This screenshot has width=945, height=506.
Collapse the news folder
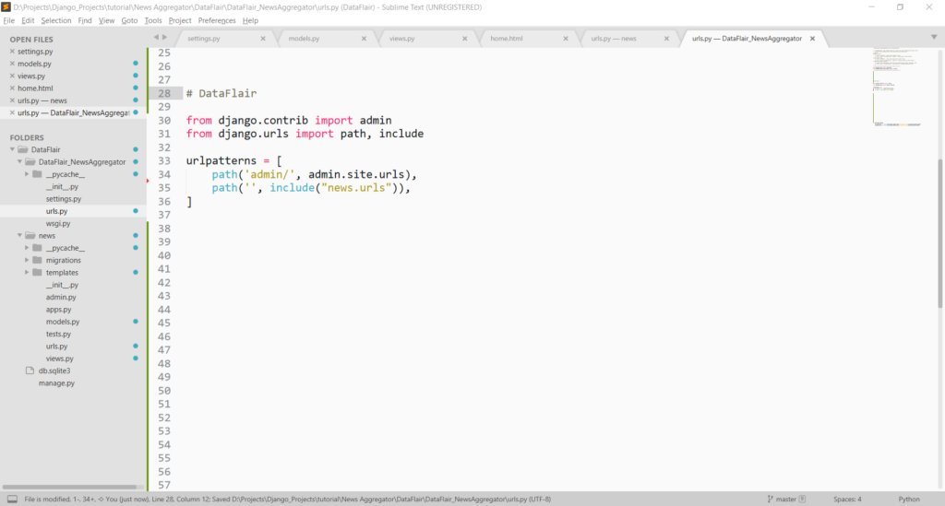19,236
